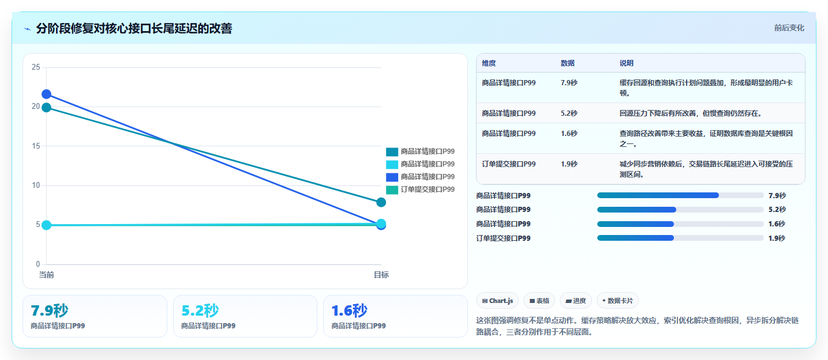Select the title 分阶段修复对核心接口长尾延迟的改善

[134, 29]
